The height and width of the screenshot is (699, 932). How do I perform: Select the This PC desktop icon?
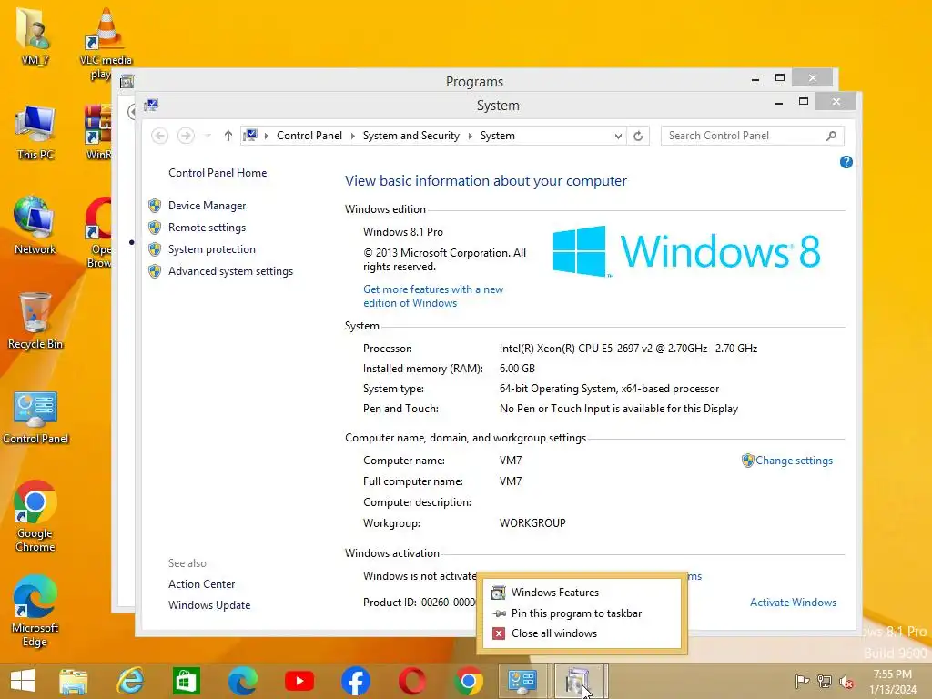35,133
